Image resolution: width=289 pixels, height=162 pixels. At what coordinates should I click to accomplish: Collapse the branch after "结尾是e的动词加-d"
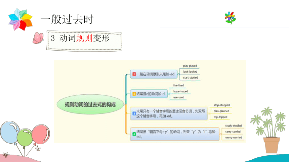[169, 94]
